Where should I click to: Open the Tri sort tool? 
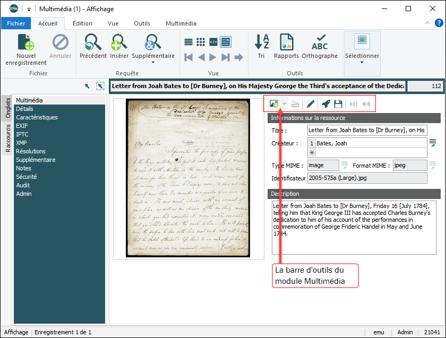pos(261,42)
